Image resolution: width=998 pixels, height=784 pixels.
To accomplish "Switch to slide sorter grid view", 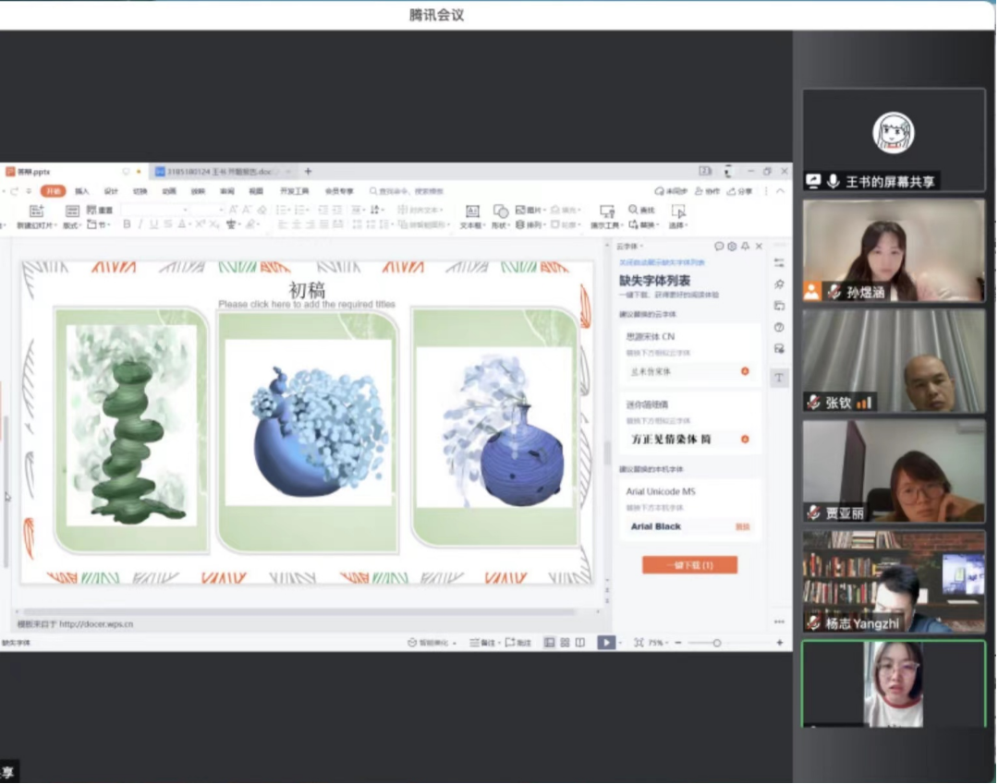I will (565, 643).
